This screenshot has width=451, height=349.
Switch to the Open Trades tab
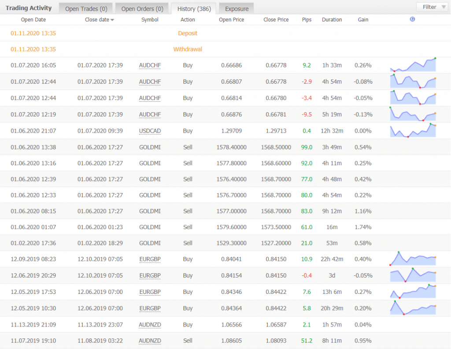86,9
